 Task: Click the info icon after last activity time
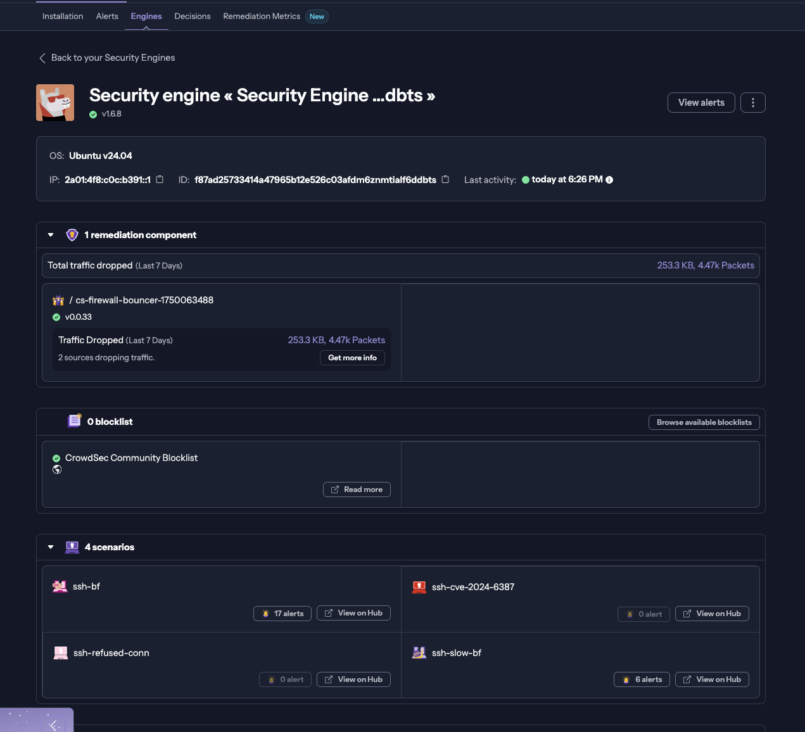click(x=609, y=180)
